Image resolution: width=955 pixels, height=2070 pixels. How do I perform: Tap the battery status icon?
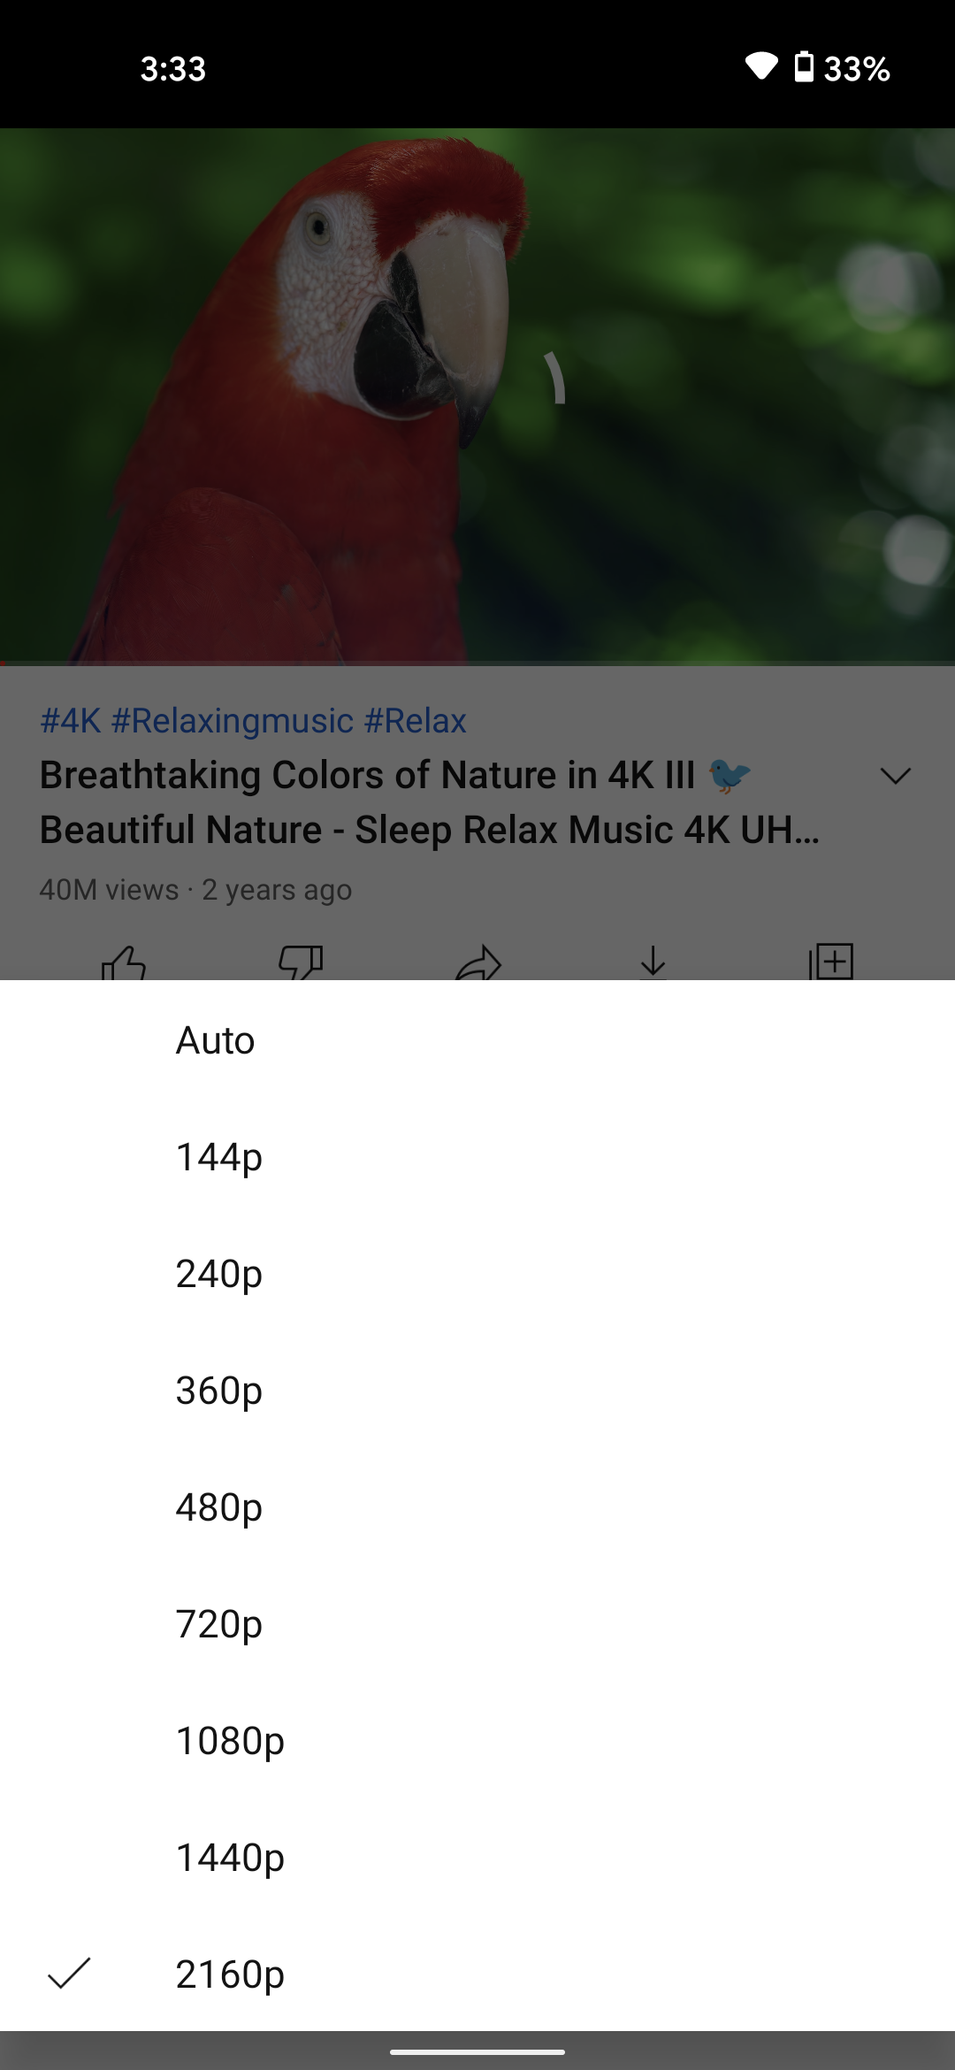[804, 67]
